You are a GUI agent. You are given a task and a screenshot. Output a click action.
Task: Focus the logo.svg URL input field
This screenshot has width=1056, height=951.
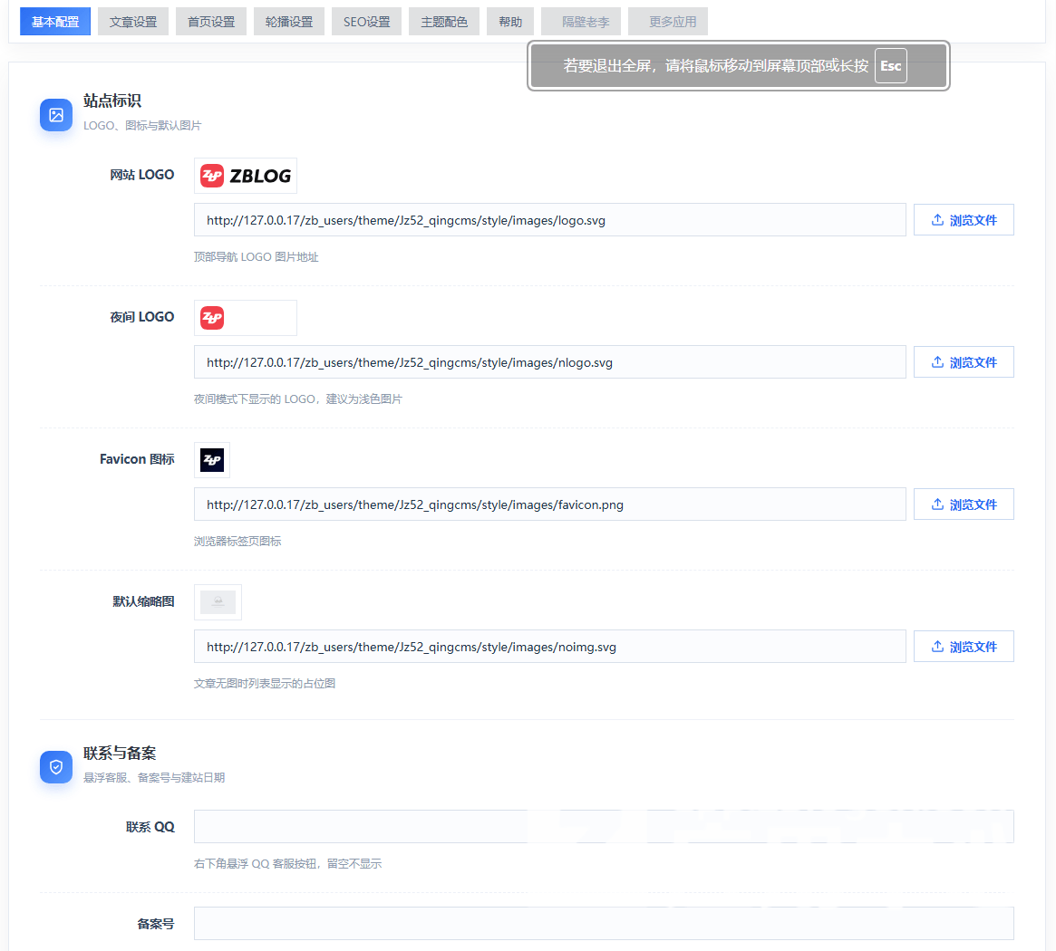pyautogui.click(x=549, y=220)
